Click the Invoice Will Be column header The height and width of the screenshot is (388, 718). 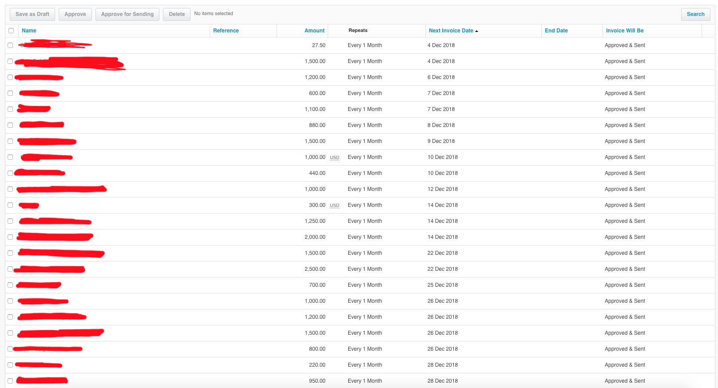(x=624, y=31)
